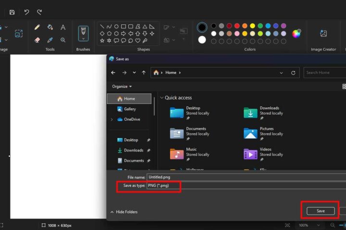Go forward in Save as dialog
Screen dimensions: 346x230
(124, 72)
